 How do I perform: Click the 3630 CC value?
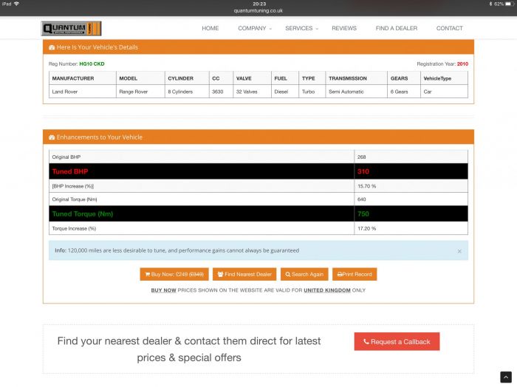click(218, 92)
